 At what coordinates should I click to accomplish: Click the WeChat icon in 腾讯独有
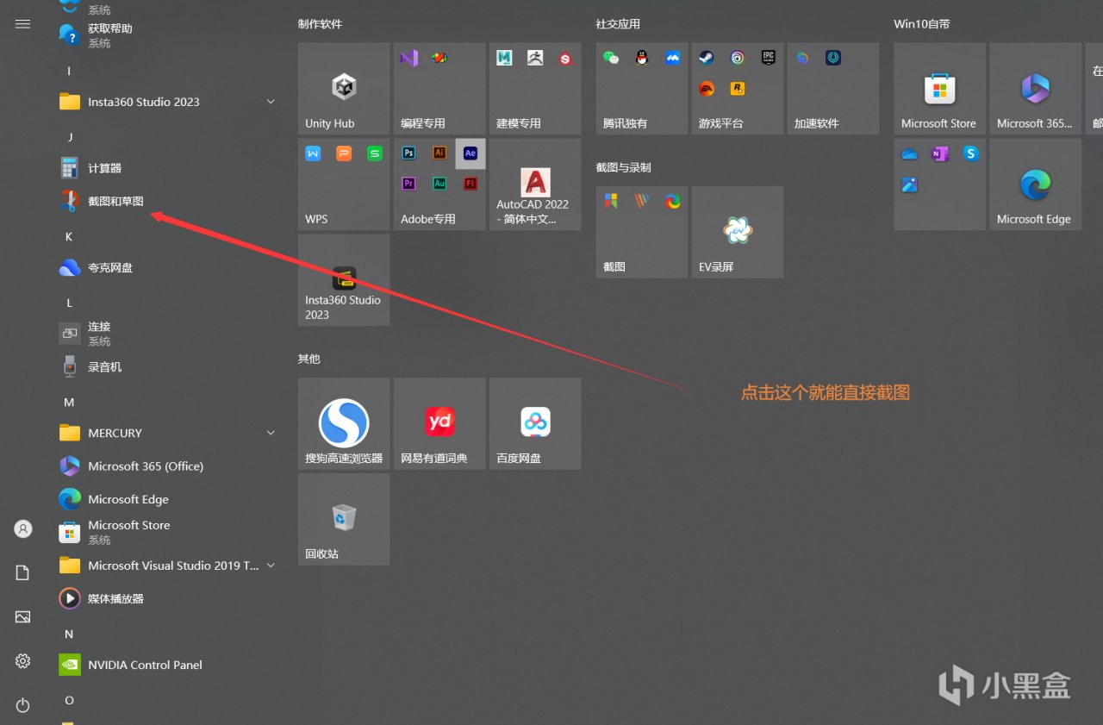[611, 58]
